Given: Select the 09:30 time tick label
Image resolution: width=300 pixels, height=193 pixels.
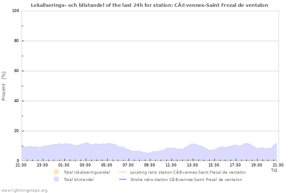Looking at the screenshot, I should pyautogui.click(x=150, y=165).
